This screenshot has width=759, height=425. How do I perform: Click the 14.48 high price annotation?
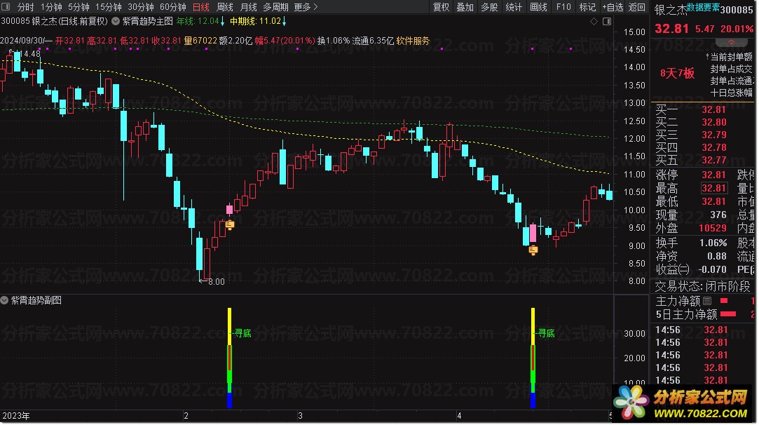click(29, 54)
